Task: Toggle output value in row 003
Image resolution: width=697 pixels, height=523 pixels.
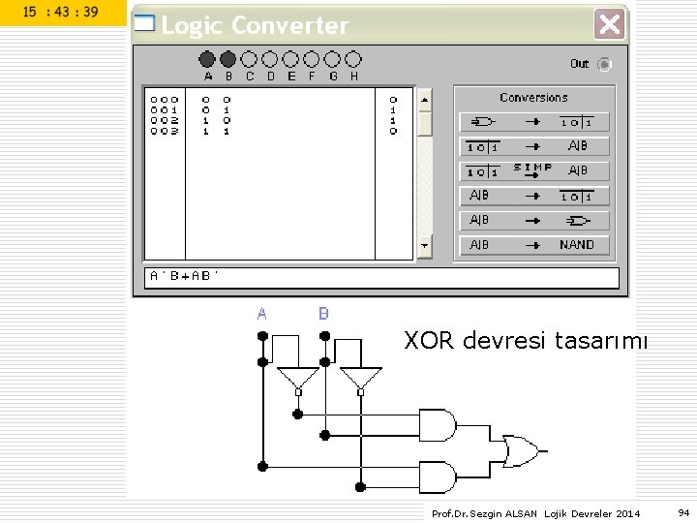Action: click(393, 131)
